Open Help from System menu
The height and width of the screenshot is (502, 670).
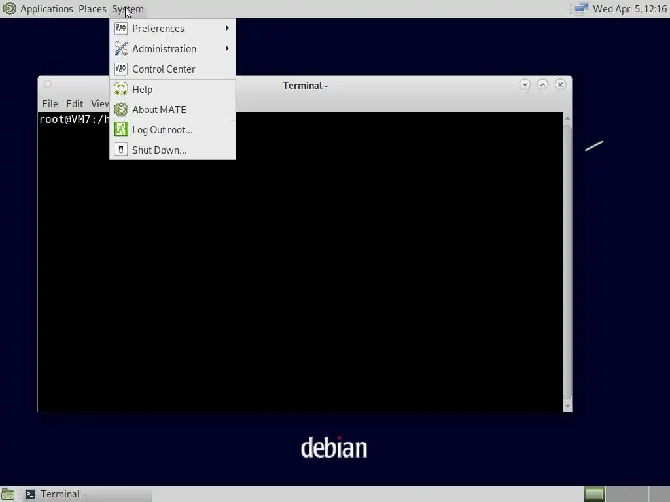pos(173,89)
